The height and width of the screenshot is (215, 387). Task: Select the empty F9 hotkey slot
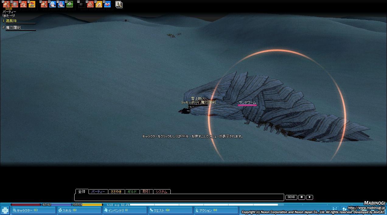point(81,4)
